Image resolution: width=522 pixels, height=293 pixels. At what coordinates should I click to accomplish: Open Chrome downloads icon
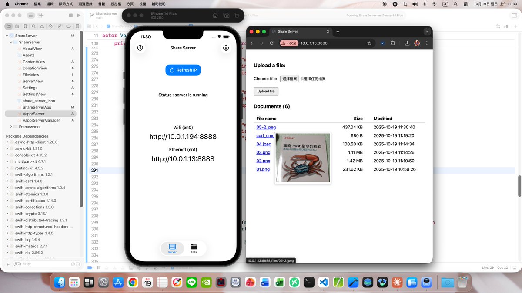pos(407,43)
